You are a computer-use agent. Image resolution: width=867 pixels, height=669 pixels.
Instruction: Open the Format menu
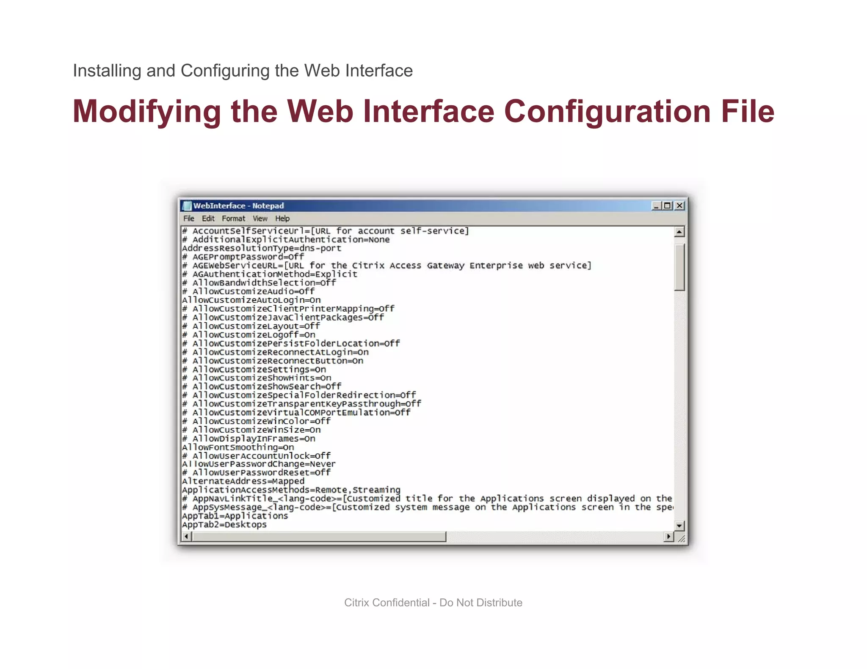tap(233, 219)
